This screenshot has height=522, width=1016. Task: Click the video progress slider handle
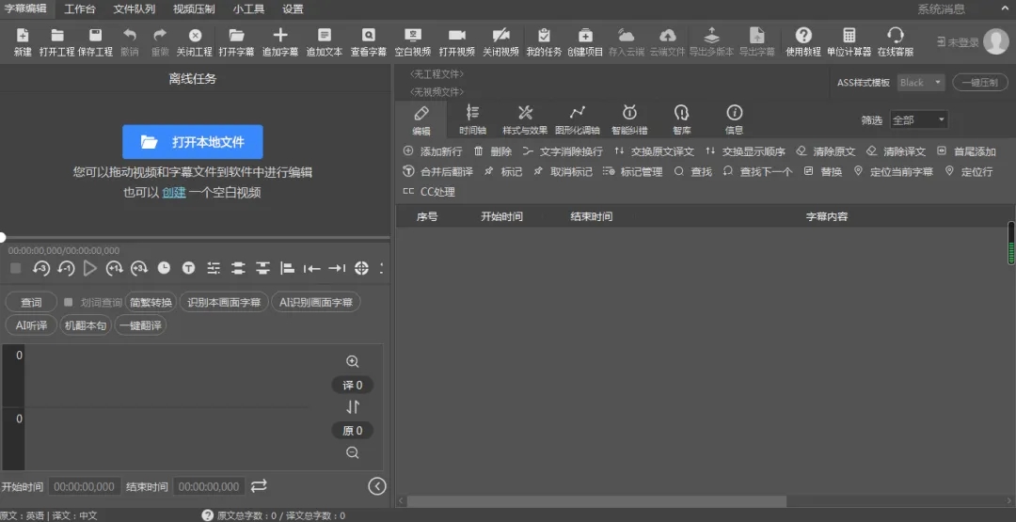pos(3,237)
